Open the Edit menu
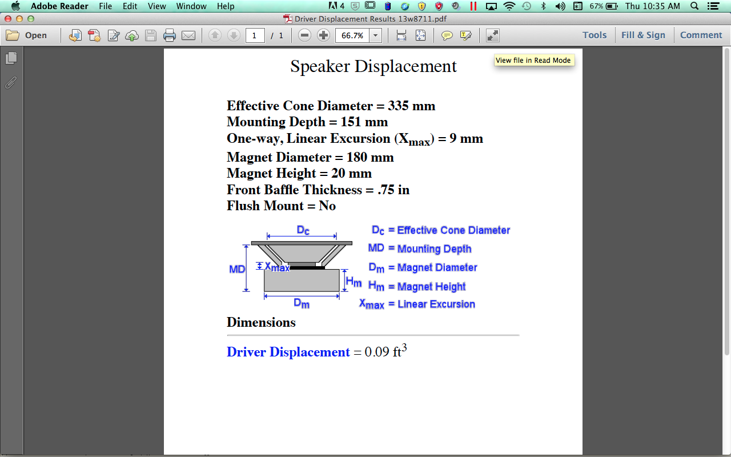The image size is (731, 457). (130, 6)
